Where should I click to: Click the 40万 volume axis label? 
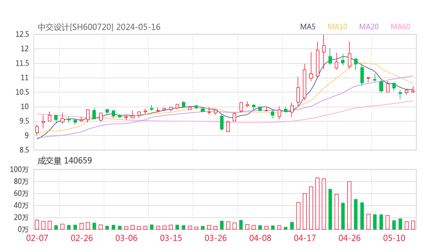tap(21, 206)
